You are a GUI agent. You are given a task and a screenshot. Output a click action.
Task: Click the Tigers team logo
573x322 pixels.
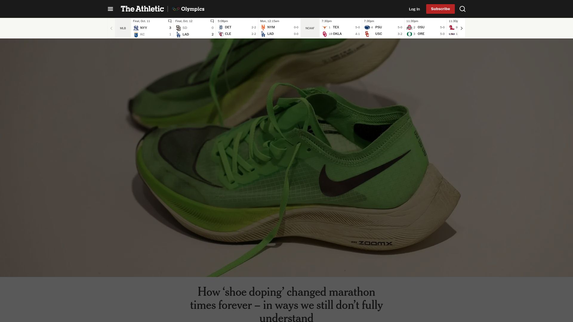221,27
